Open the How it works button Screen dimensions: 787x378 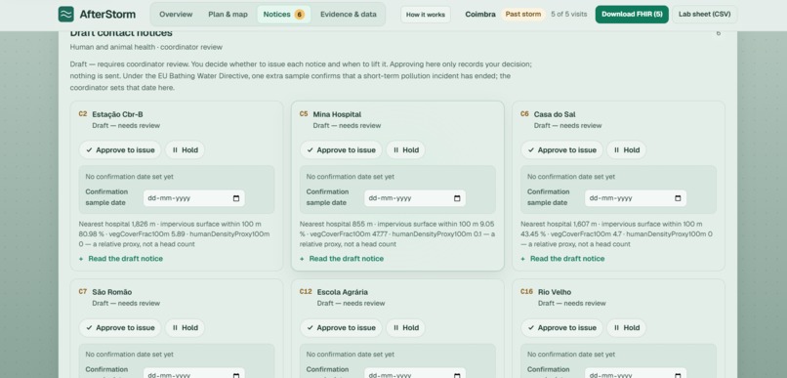[426, 15]
